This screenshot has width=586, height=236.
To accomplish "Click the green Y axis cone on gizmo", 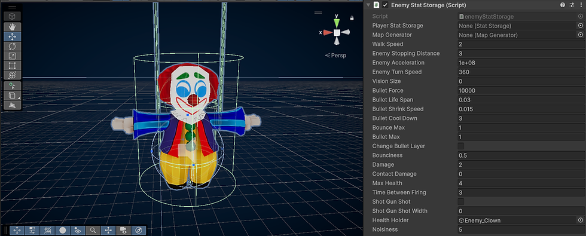I will click(x=337, y=23).
